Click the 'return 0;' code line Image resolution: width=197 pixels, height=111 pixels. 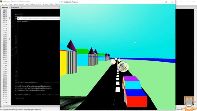[20, 99]
